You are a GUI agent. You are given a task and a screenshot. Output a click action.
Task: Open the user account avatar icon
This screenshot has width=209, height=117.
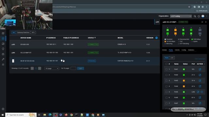click(203, 16)
